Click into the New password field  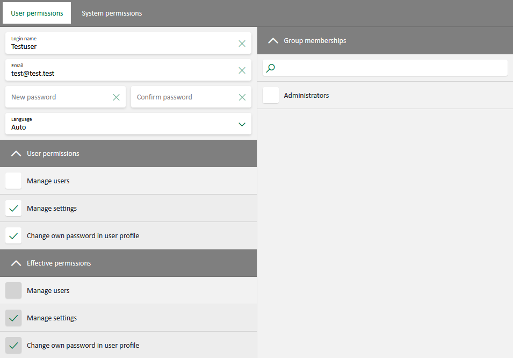(59, 97)
